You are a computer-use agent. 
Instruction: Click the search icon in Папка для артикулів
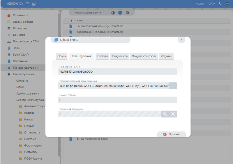[x=165, y=114]
